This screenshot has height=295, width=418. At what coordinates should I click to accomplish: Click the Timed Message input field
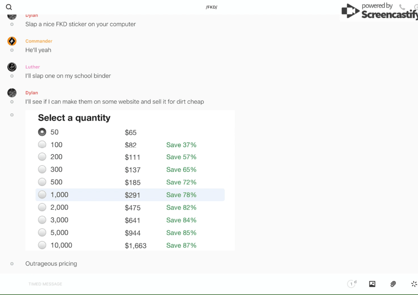coord(127,284)
